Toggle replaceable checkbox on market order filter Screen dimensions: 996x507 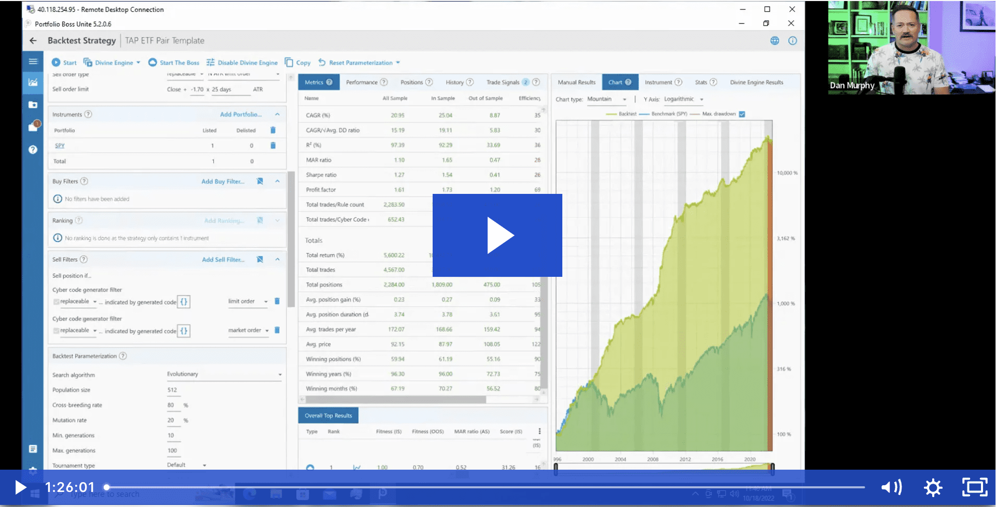(x=56, y=331)
